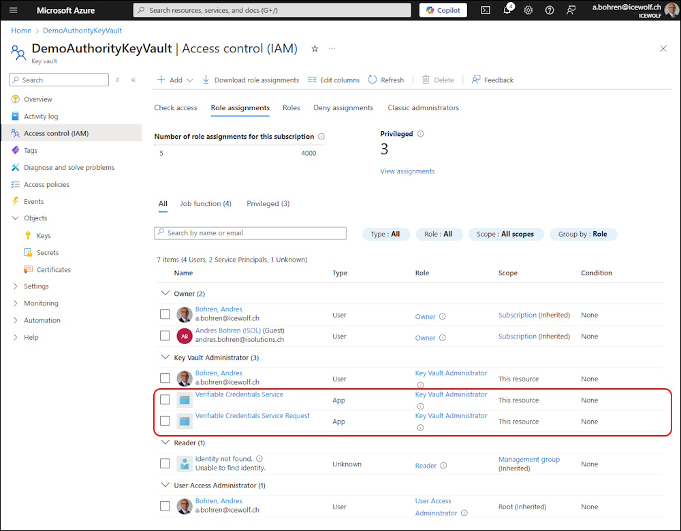Click the Overview key icon

pos(16,99)
